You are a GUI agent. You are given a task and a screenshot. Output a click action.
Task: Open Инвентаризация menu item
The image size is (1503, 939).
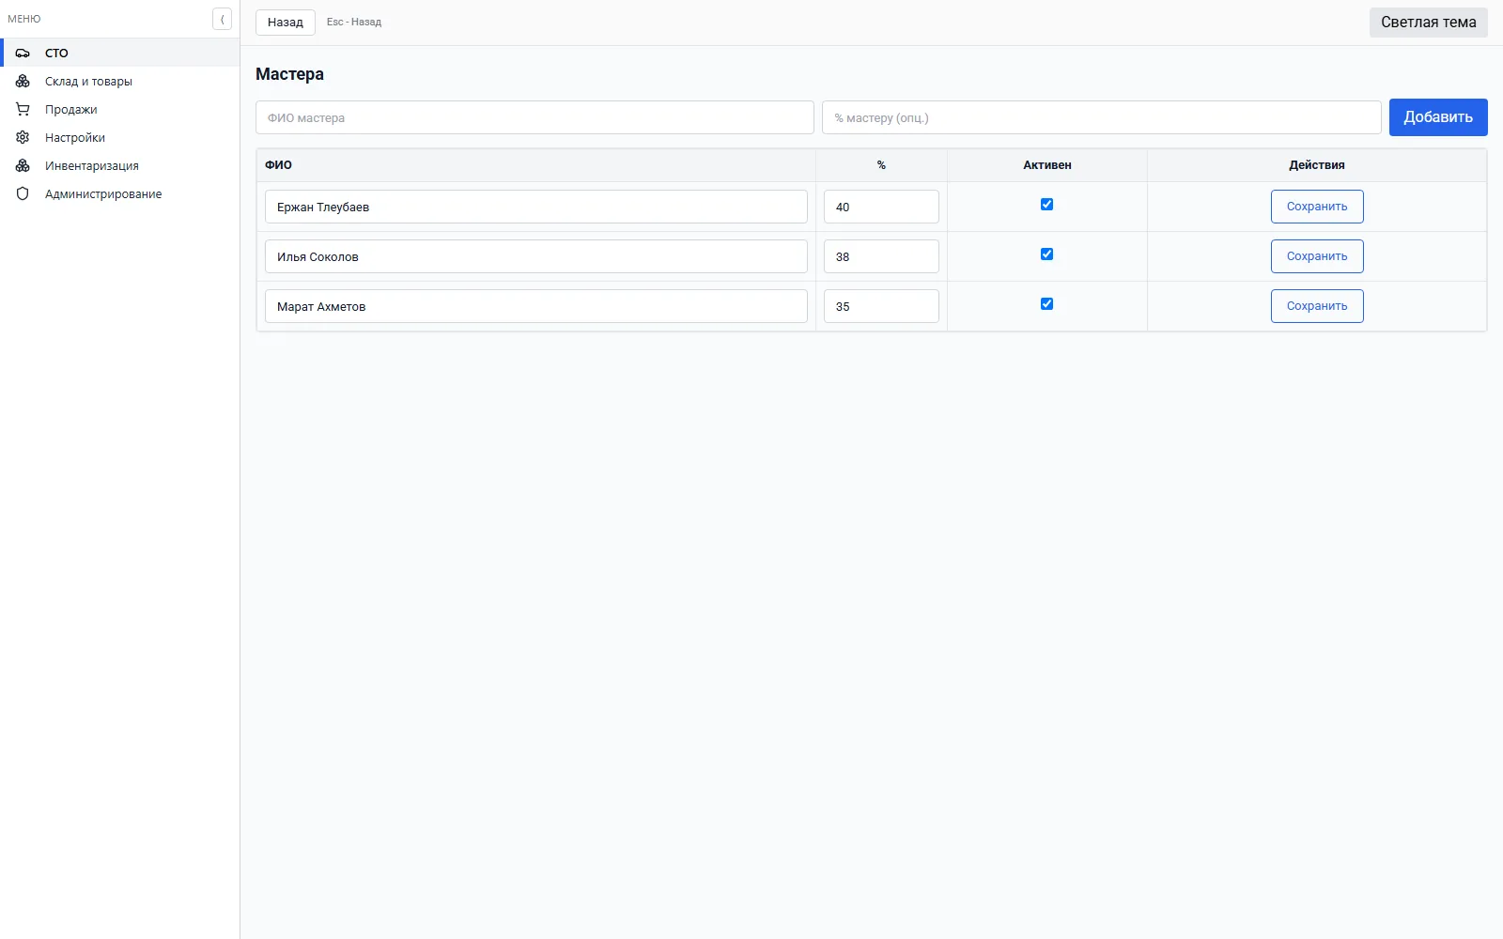point(120,165)
